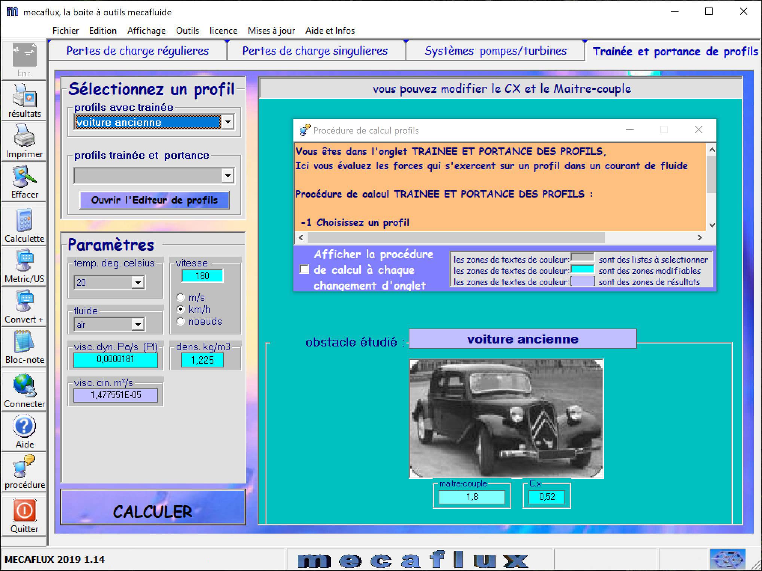This screenshot has height=571, width=762.
Task: Select the m/s speed unit
Action: (x=181, y=297)
